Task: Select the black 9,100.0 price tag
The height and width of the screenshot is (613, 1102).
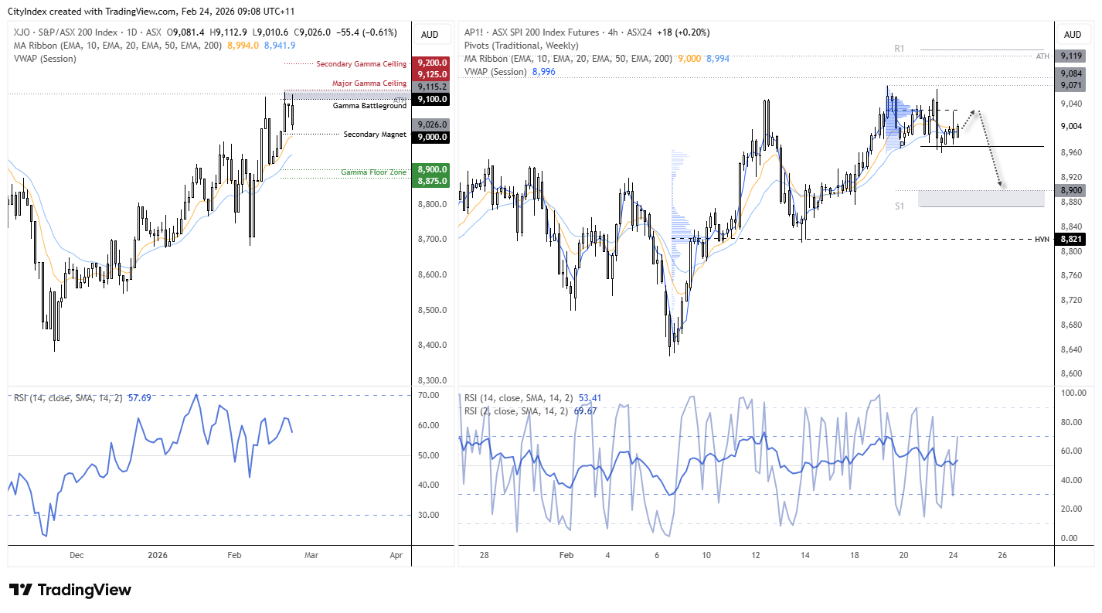Action: point(431,100)
